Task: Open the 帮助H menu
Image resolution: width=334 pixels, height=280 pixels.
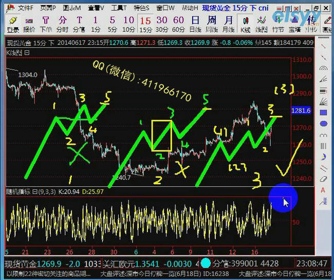Action: [x=190, y=8]
